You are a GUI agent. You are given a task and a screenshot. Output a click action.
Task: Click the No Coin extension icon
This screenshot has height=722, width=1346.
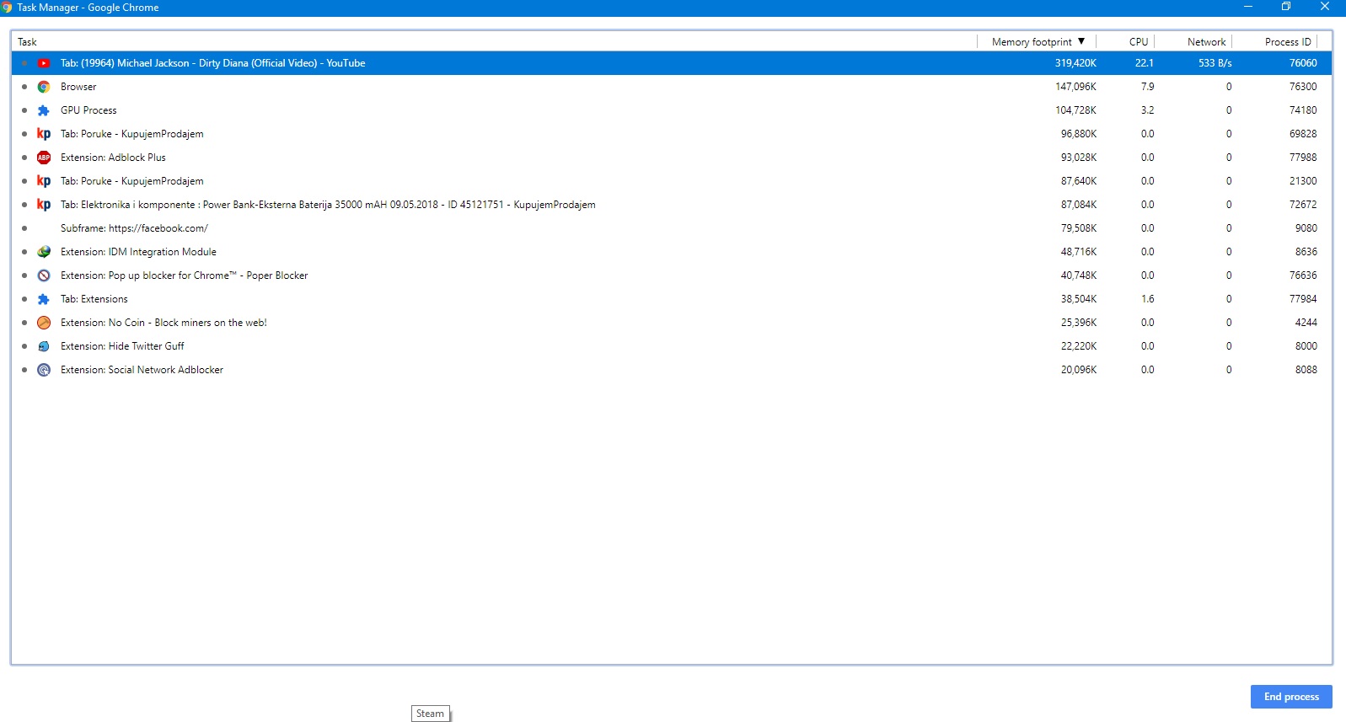[x=44, y=323]
